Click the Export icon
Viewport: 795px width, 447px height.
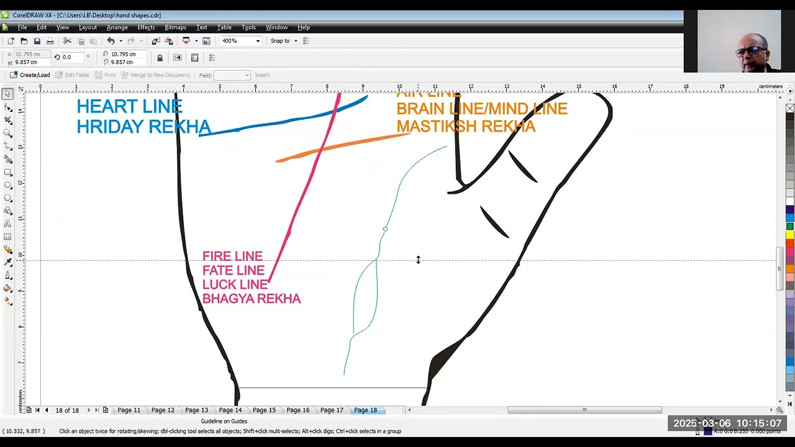click(168, 41)
